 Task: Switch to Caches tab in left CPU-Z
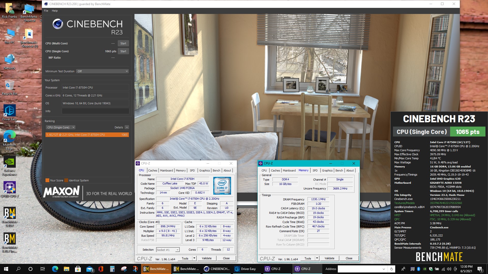(153, 170)
